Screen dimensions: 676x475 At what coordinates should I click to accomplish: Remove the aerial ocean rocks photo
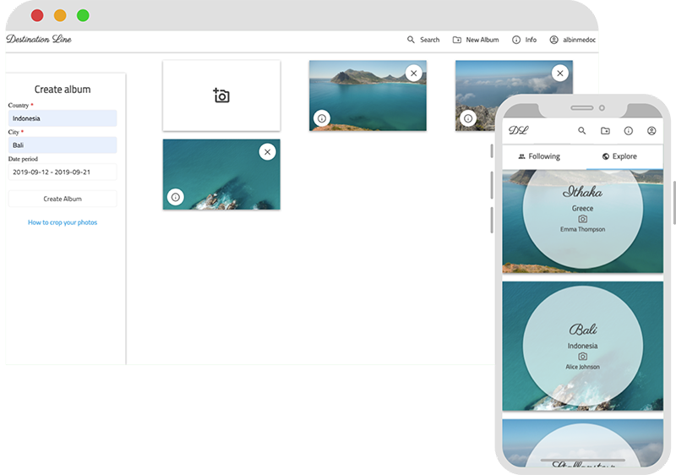point(267,152)
